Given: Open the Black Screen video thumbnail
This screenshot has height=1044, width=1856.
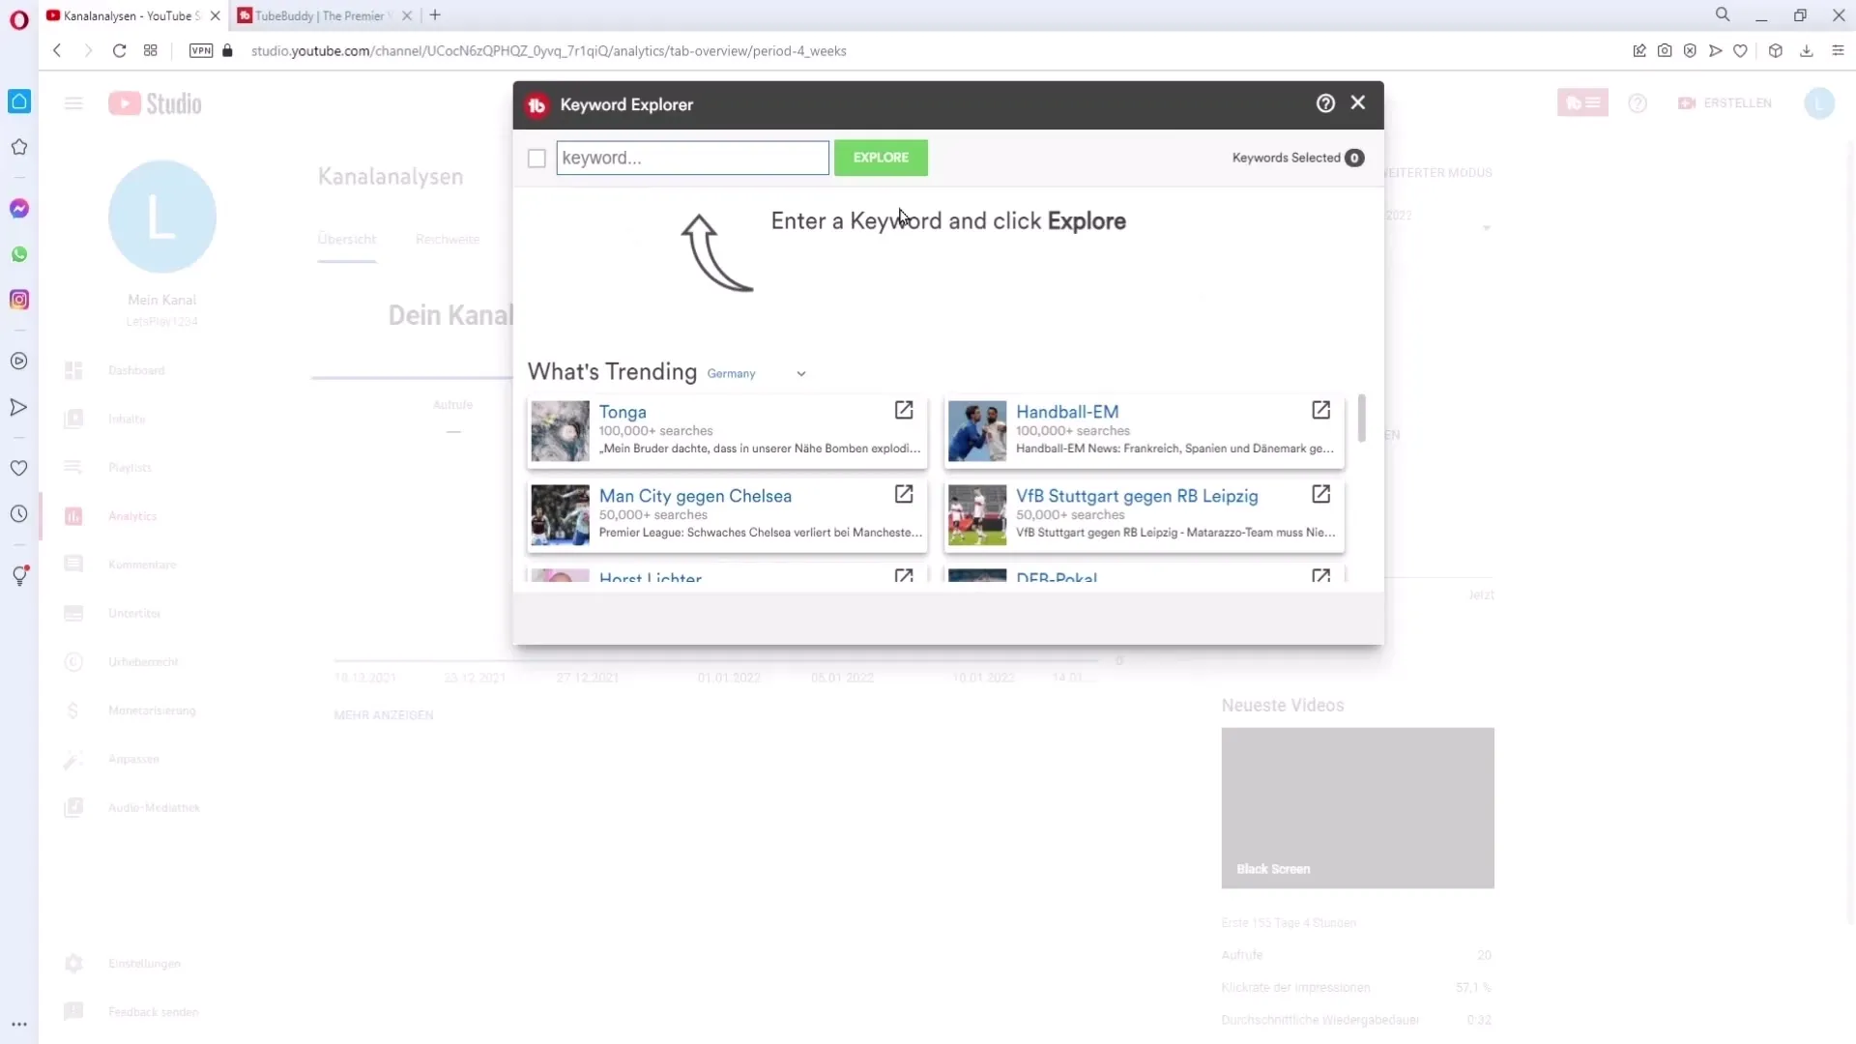Looking at the screenshot, I should 1357,807.
